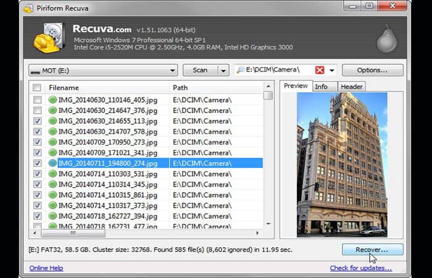The image size is (432, 278).
Task: Expand the path filter dropdown arrow
Action: [x=332, y=70]
